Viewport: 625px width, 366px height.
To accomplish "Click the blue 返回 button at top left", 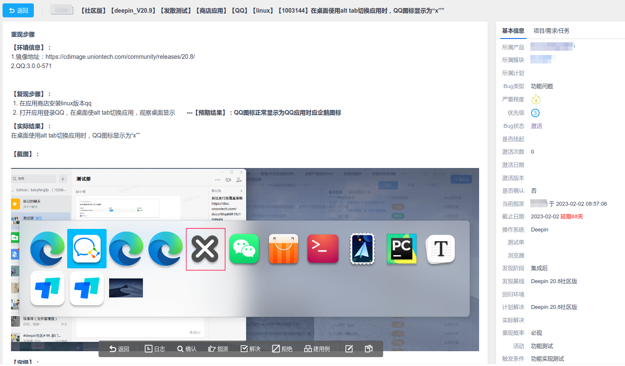I will point(18,11).
